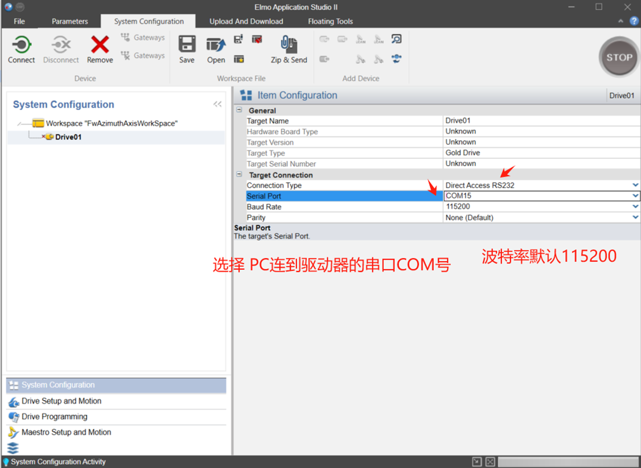Click the Elmo application logo in title bar
Screen dimensions: 641x468
point(9,7)
